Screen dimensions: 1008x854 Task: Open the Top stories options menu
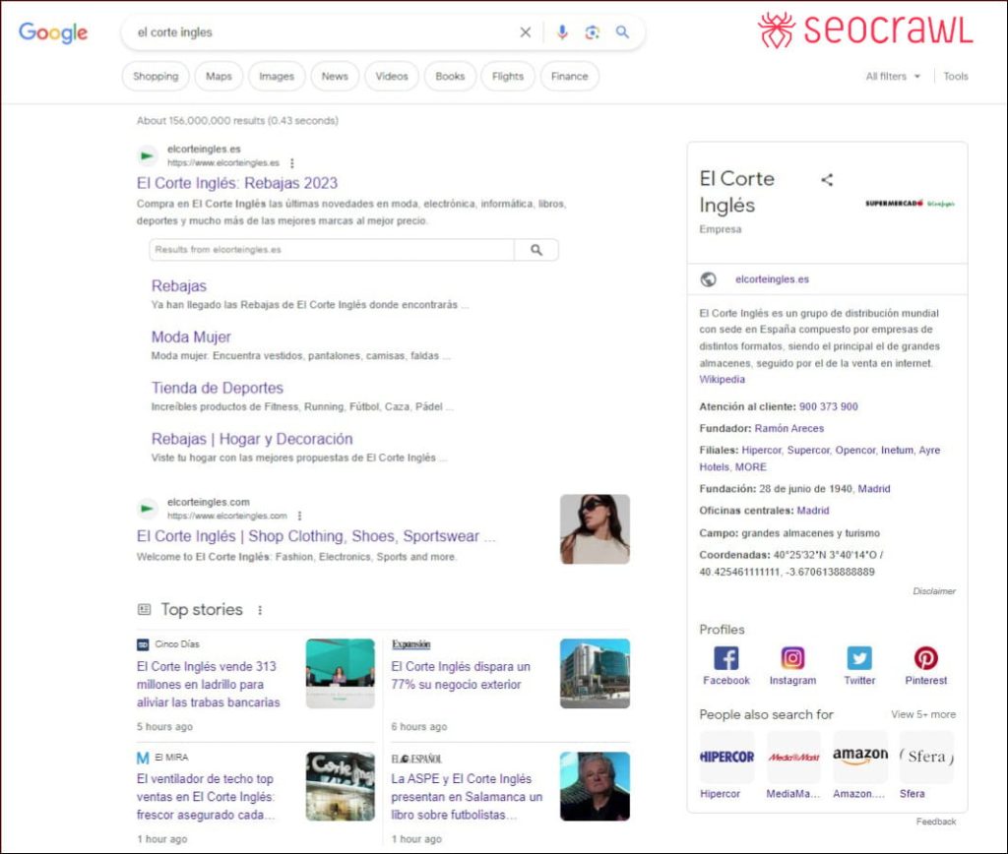point(259,610)
